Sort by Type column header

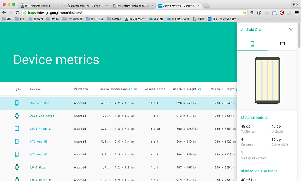17,89
